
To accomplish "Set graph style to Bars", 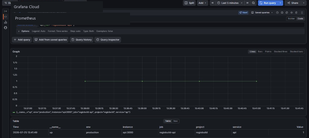I will click(x=260, y=51).
